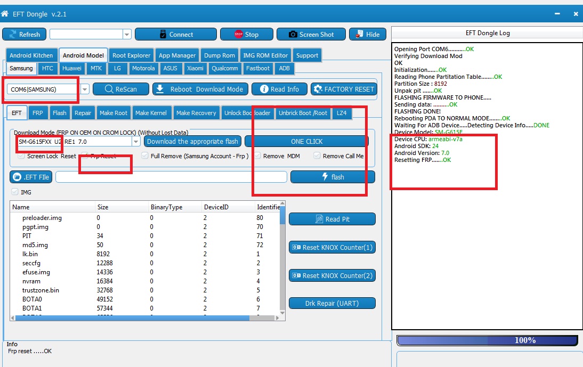The height and width of the screenshot is (367, 583).
Task: Click the .EFT File disc icon
Action: tap(17, 177)
